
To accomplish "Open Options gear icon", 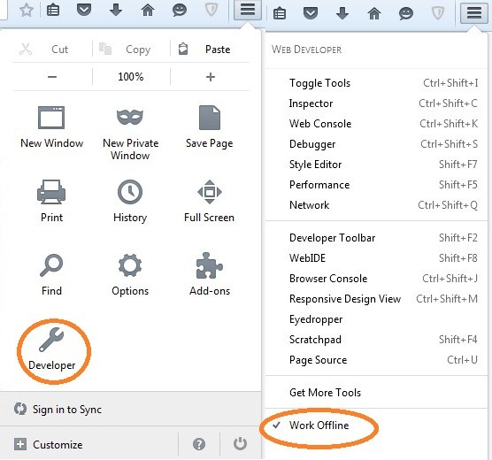I will point(130,265).
